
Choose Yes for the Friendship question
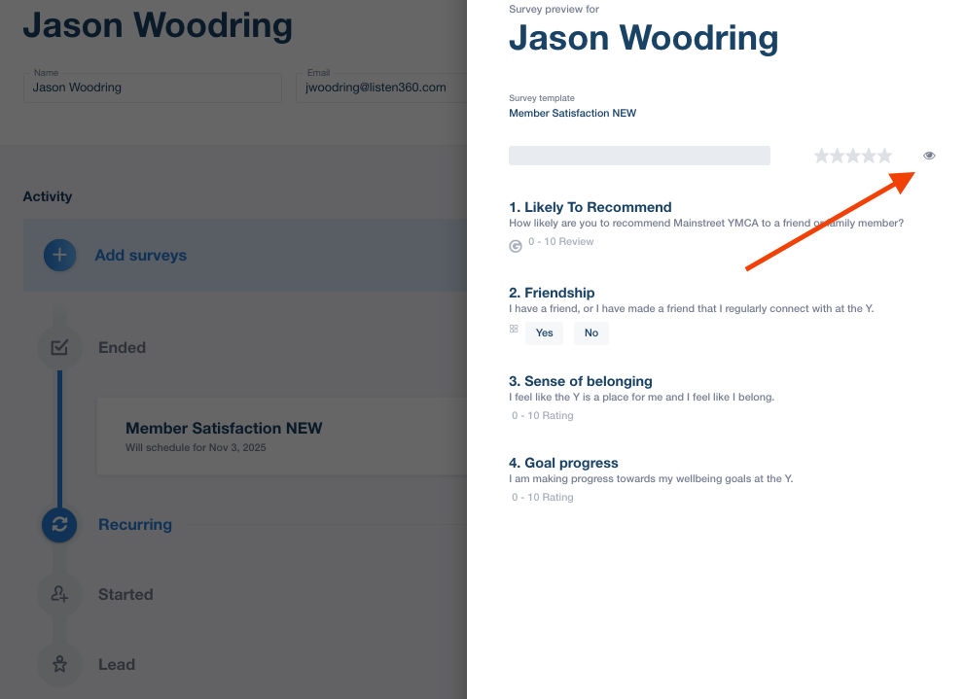544,332
